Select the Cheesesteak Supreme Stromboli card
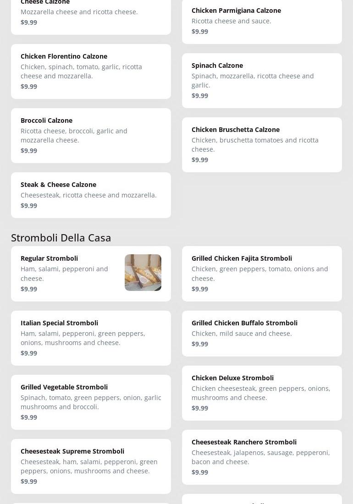Viewport: 353px width, 504px height. click(x=91, y=466)
